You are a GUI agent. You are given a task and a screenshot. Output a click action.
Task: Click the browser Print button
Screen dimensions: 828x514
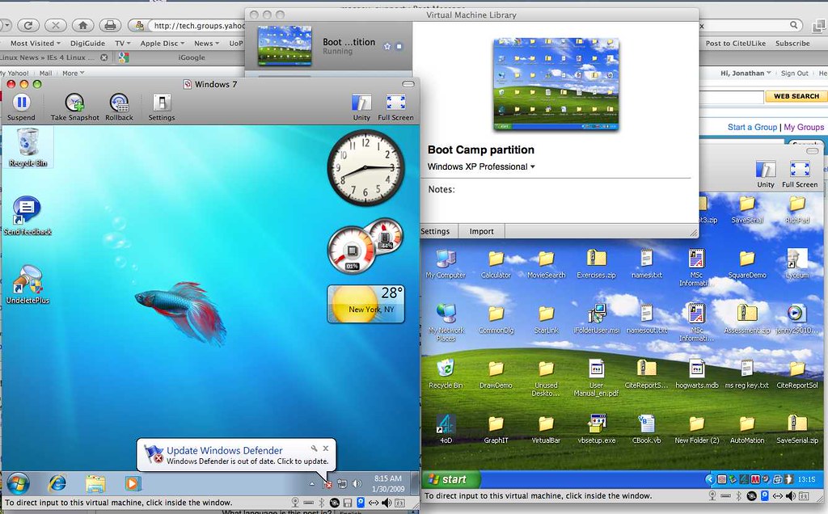pyautogui.click(x=110, y=25)
